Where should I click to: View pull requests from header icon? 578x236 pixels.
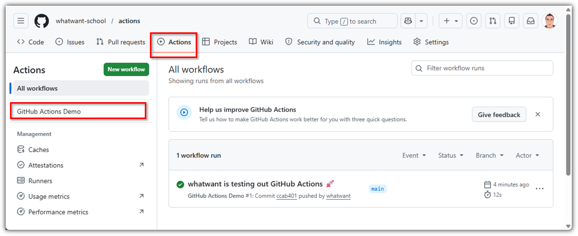pos(493,21)
